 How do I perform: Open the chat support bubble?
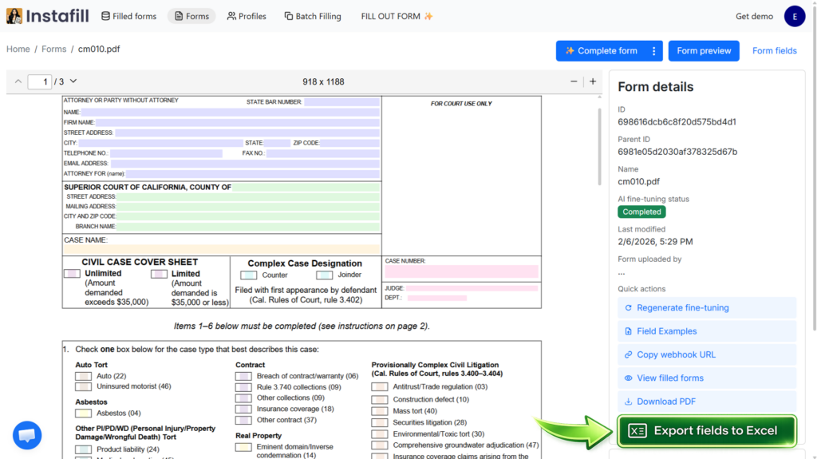click(x=27, y=435)
